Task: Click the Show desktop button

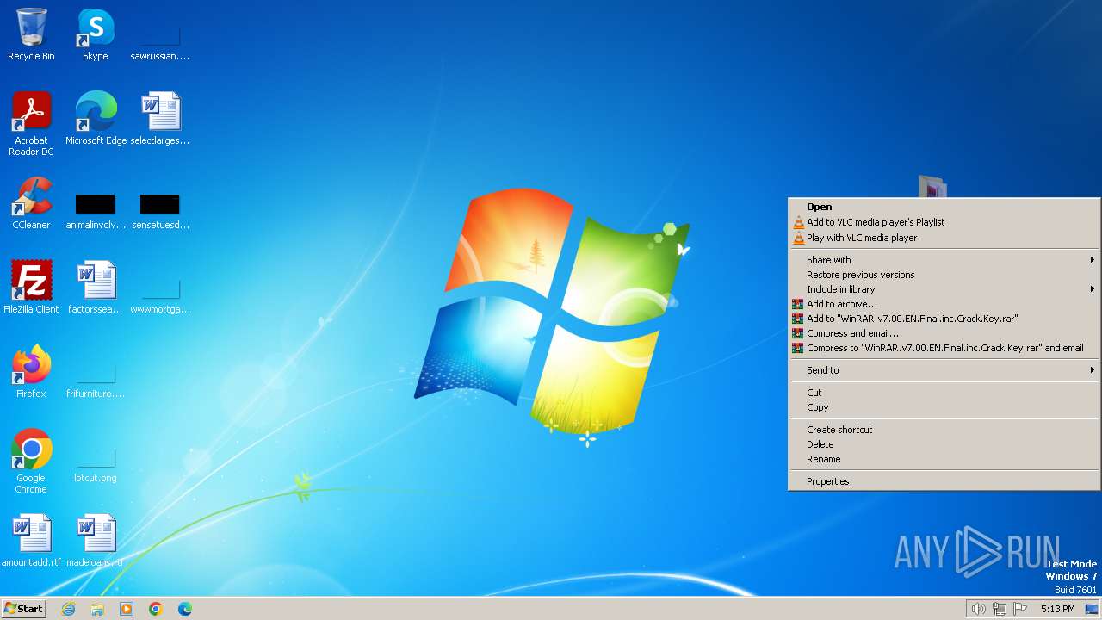Action: point(1092,609)
